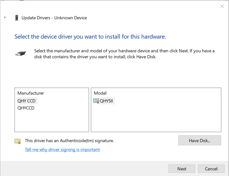Click the certificate icon next to QHY5II
Screen dimensions: 229x176
coord(96,101)
